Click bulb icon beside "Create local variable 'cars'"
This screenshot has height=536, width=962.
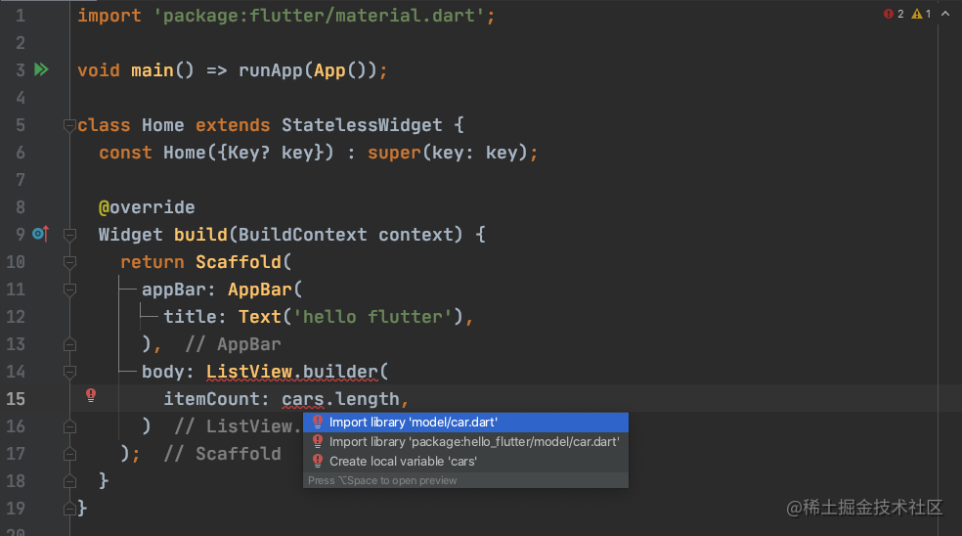click(x=317, y=461)
